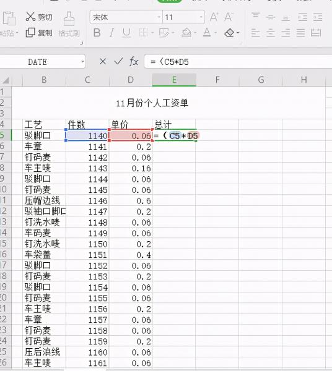Viewport: 332px width, 371px height.
Task: Toggle Bold formatting
Action: tap(97, 32)
